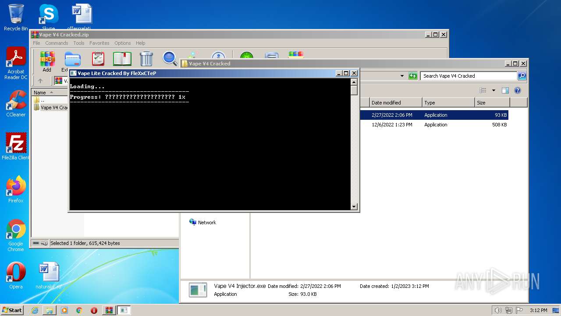561x316 pixels.
Task: Click the Find magnifier icon in WinRAR
Action: click(x=170, y=59)
